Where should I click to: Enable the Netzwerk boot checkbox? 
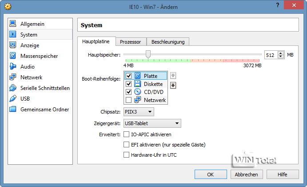click(129, 100)
